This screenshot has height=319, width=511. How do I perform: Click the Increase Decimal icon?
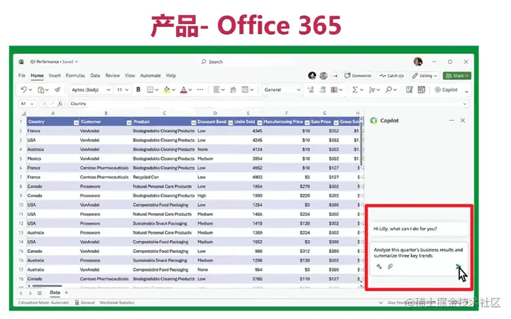point(311,90)
